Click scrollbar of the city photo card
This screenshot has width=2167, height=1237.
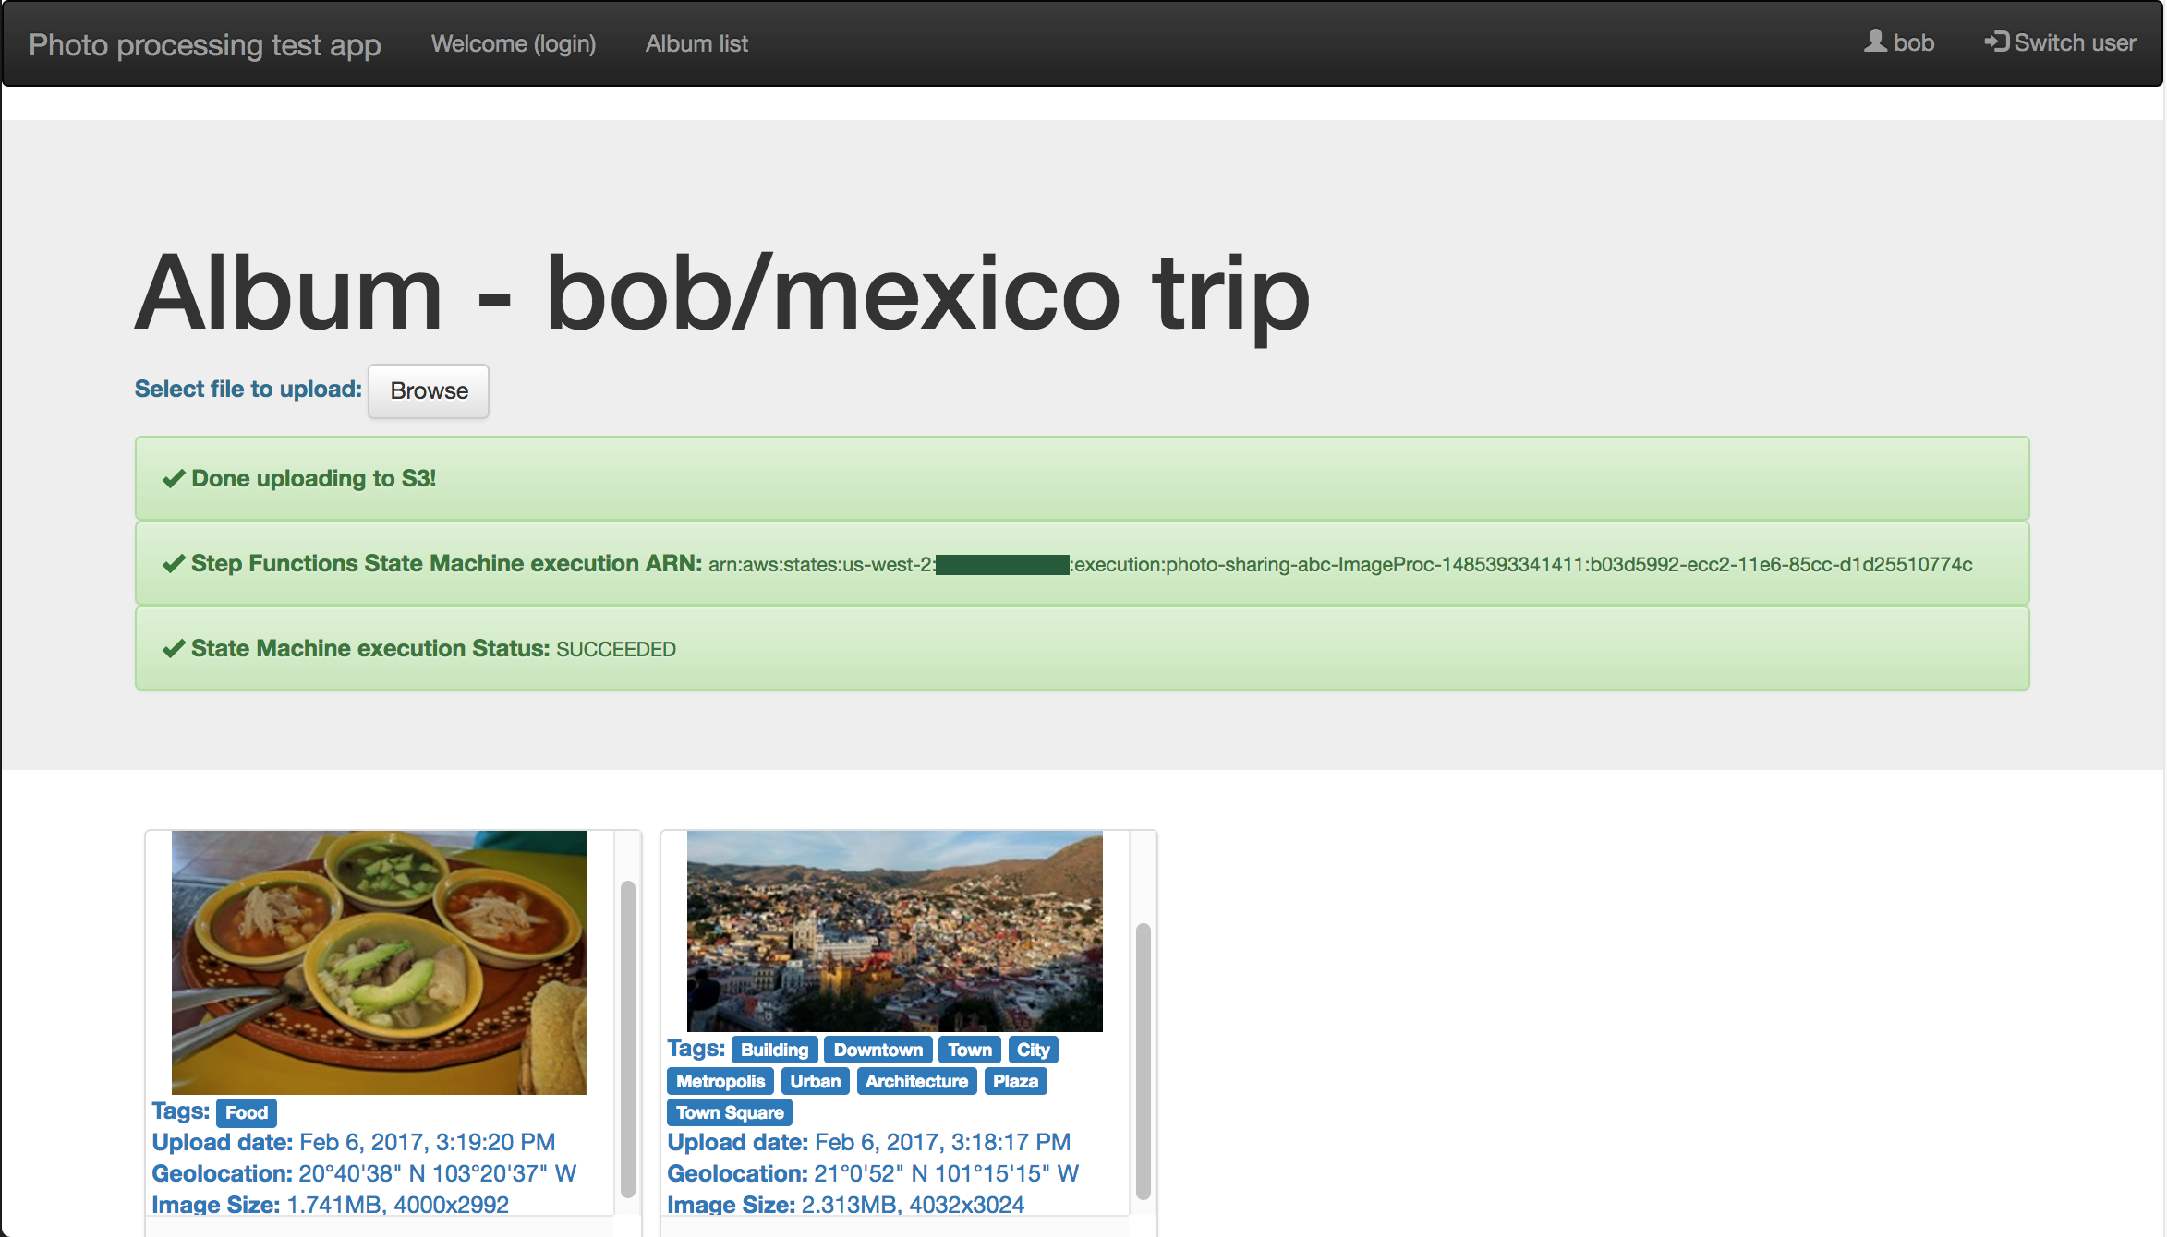[1143, 1060]
